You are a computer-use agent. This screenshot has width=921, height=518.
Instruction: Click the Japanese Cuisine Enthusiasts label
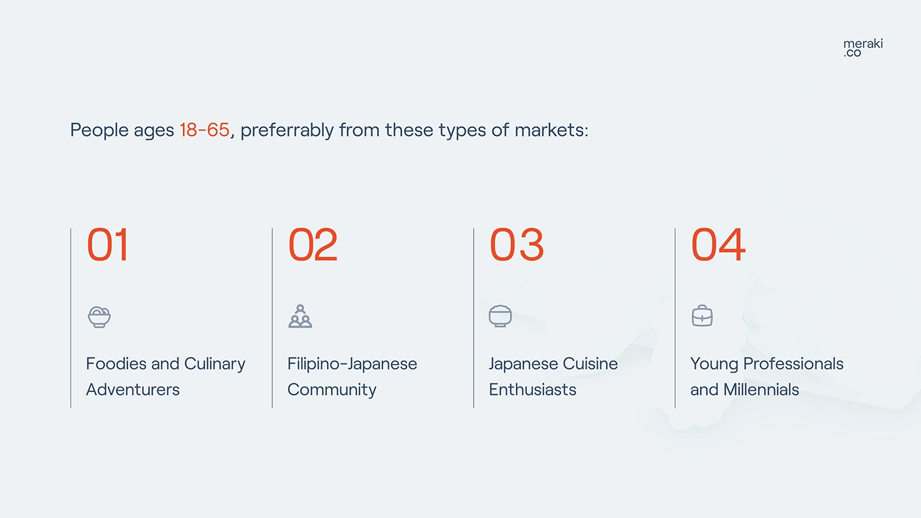click(x=553, y=376)
